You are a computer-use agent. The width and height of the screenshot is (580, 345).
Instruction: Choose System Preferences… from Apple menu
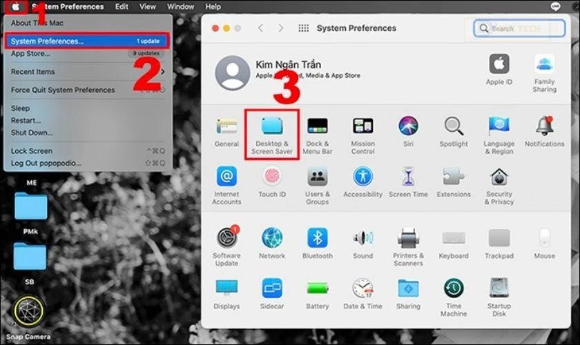[x=88, y=41]
